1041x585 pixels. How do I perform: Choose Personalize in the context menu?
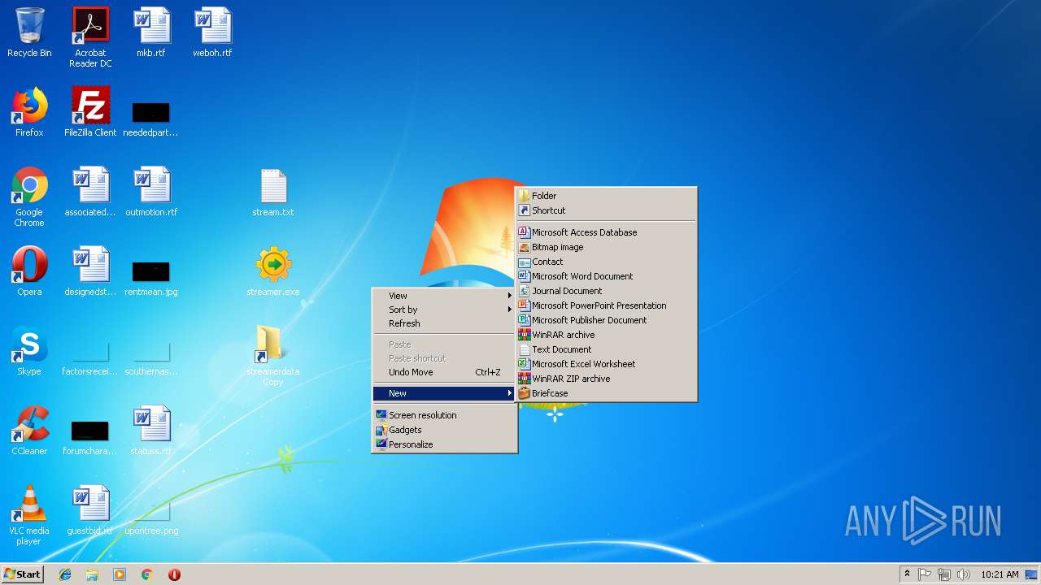[444, 444]
